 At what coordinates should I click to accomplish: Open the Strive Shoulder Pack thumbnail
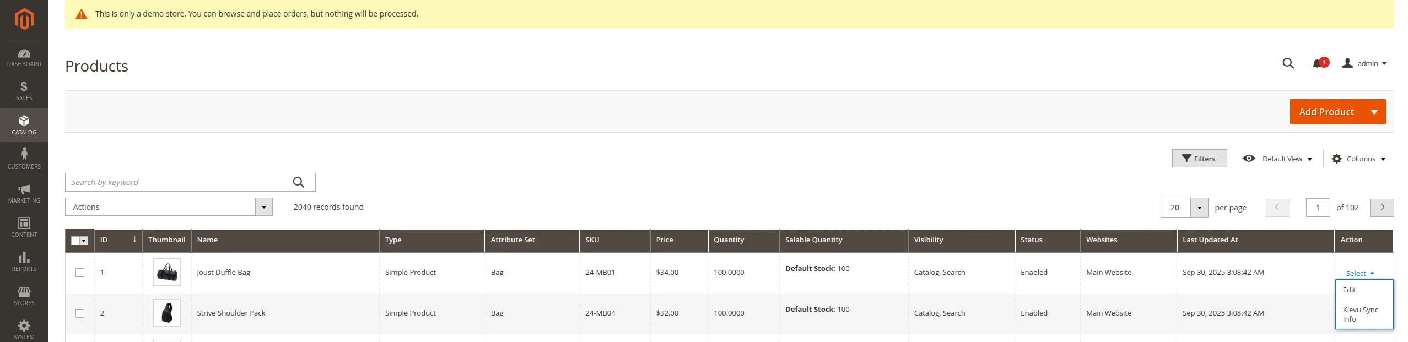167,313
